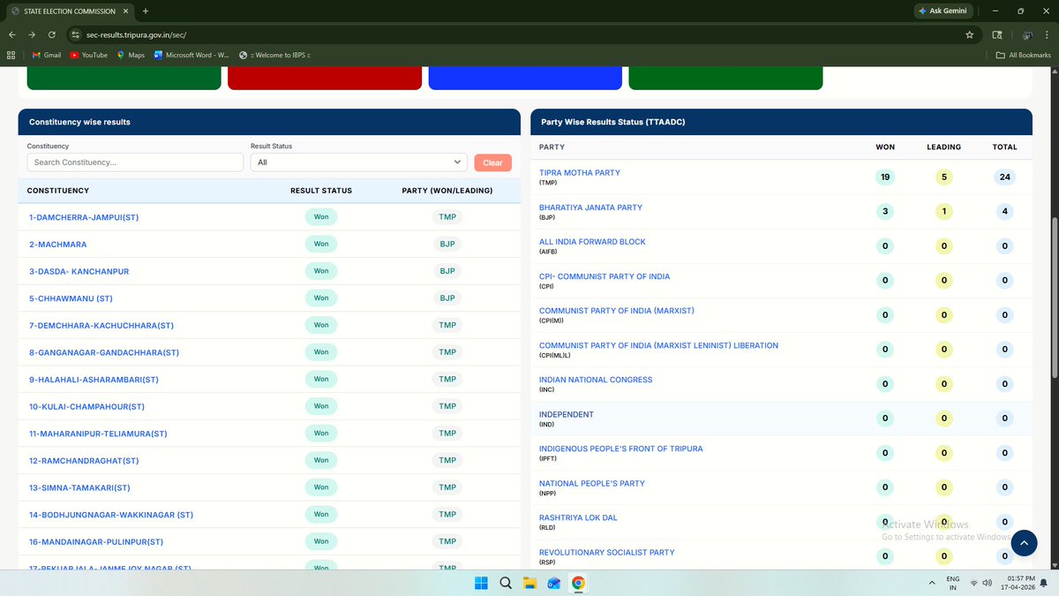
Task: Click the address bar URL
Action: 136,34
